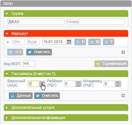The height and width of the screenshot is (125, 132).
Task: Click the Куда destination field
Action: click(33, 42)
